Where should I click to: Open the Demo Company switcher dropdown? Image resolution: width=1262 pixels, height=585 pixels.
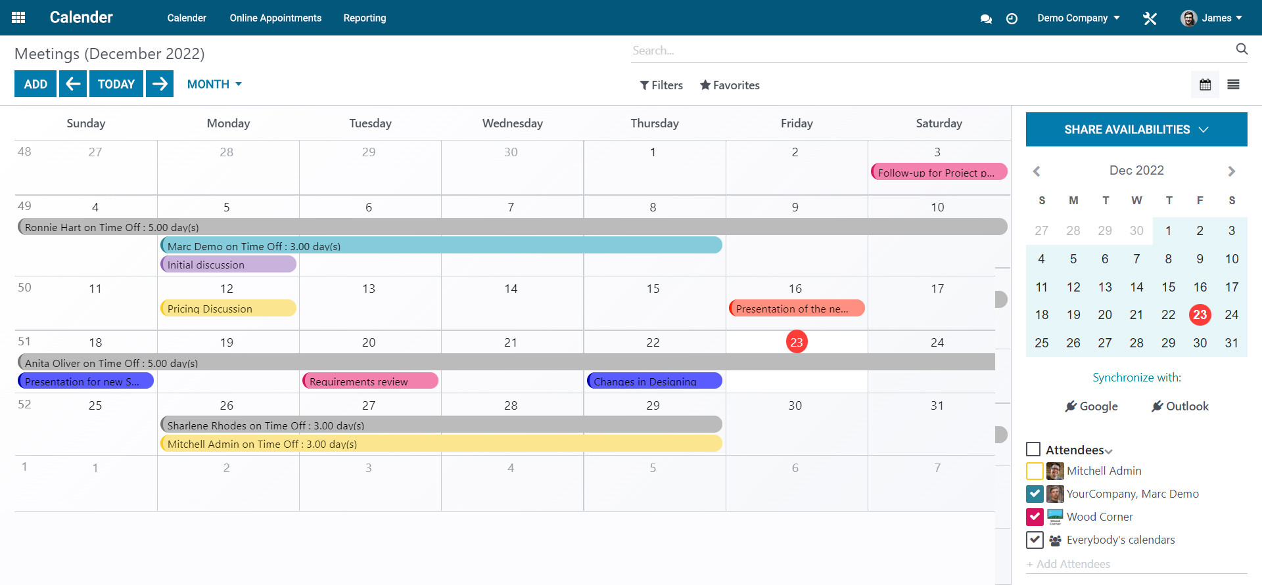click(1078, 18)
